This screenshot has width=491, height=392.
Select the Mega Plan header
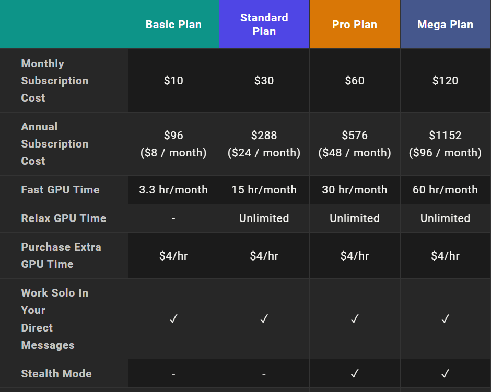click(445, 24)
